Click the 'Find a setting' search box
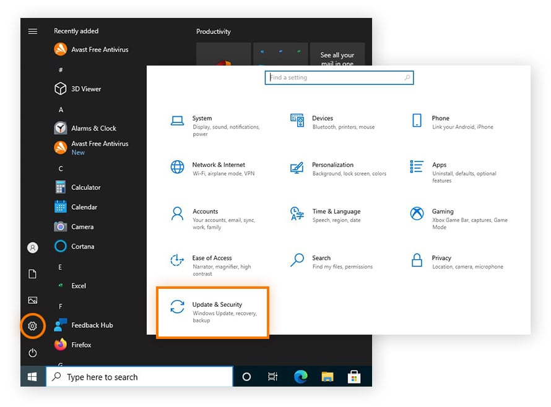551x407 pixels. [339, 77]
